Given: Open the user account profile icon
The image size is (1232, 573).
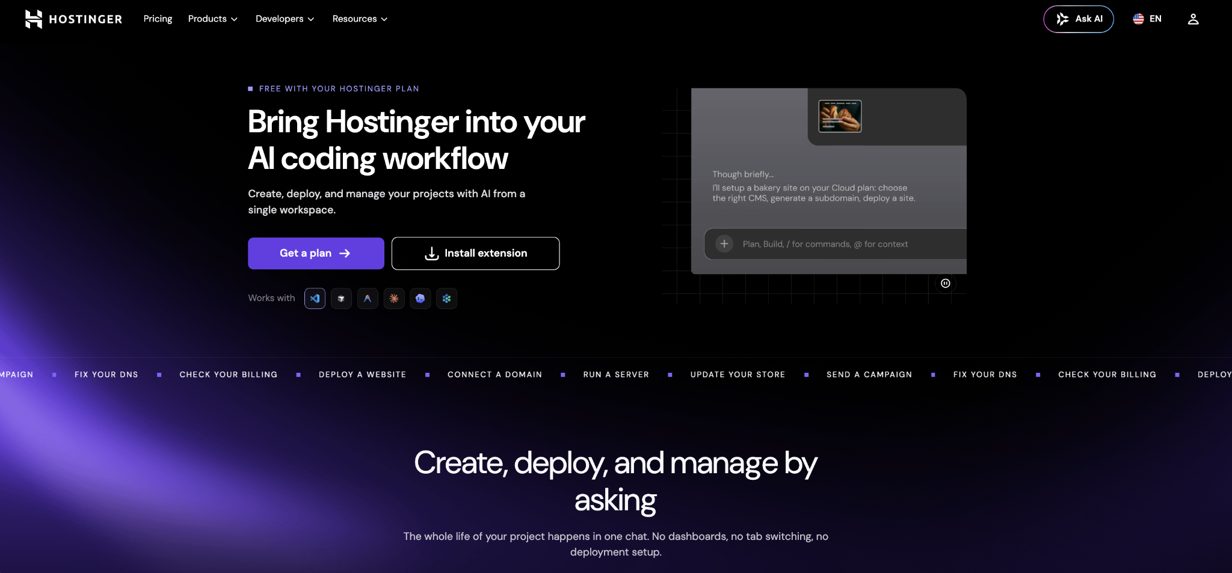Looking at the screenshot, I should tap(1193, 19).
